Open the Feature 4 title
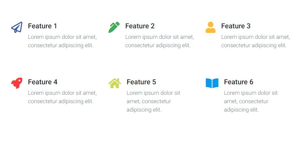 coord(43,82)
